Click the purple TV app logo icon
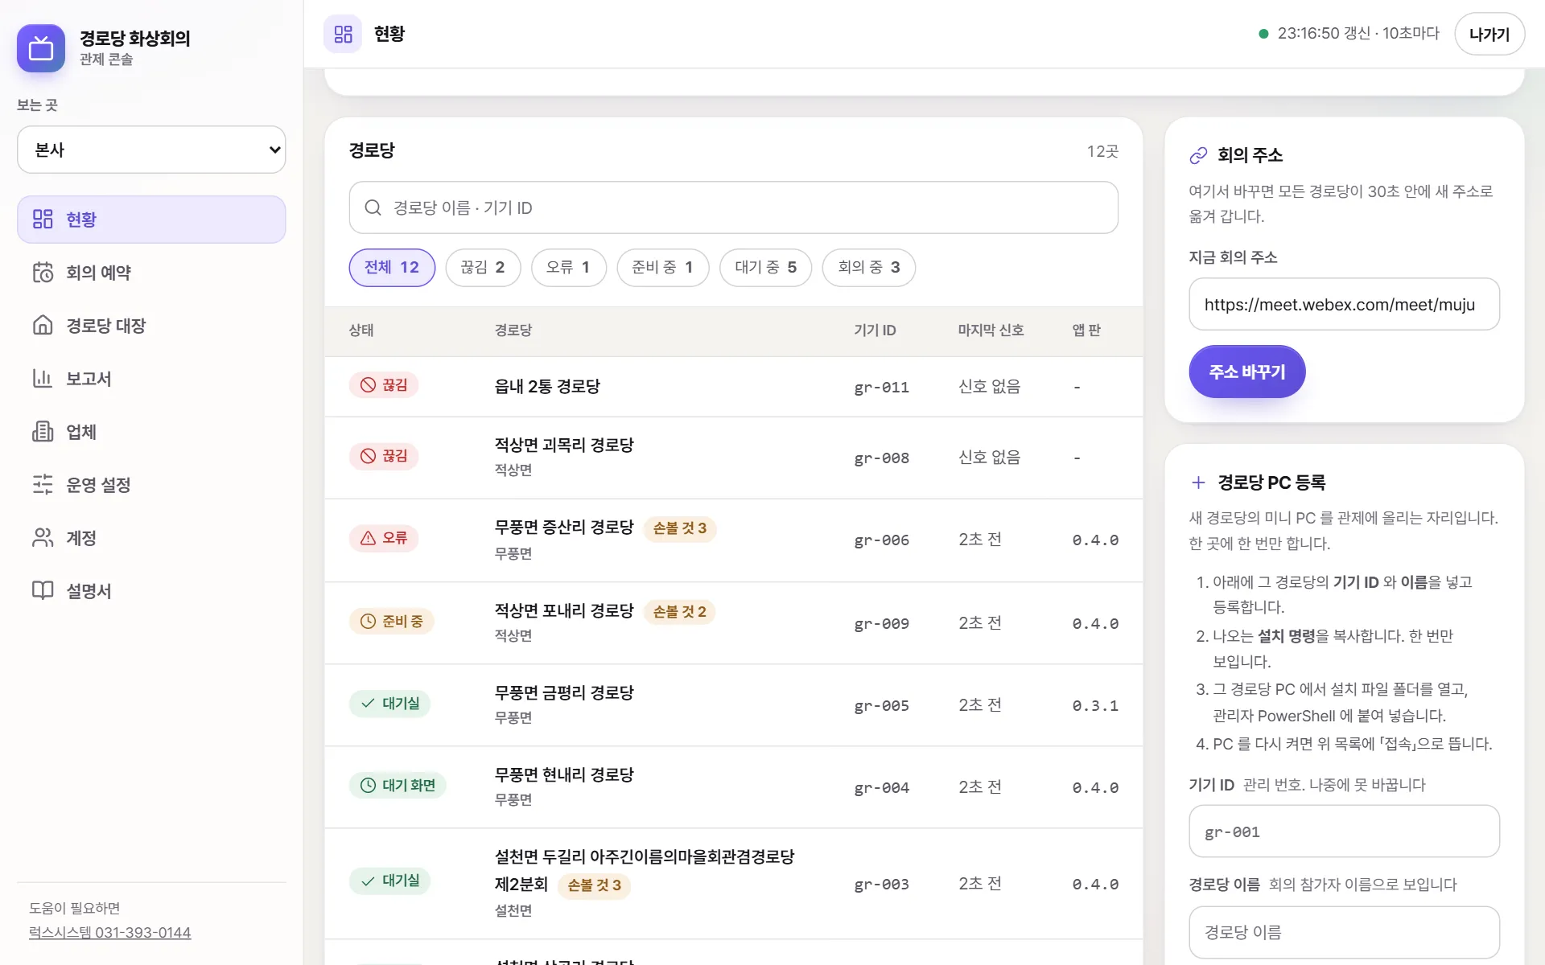The image size is (1545, 965). 41,48
